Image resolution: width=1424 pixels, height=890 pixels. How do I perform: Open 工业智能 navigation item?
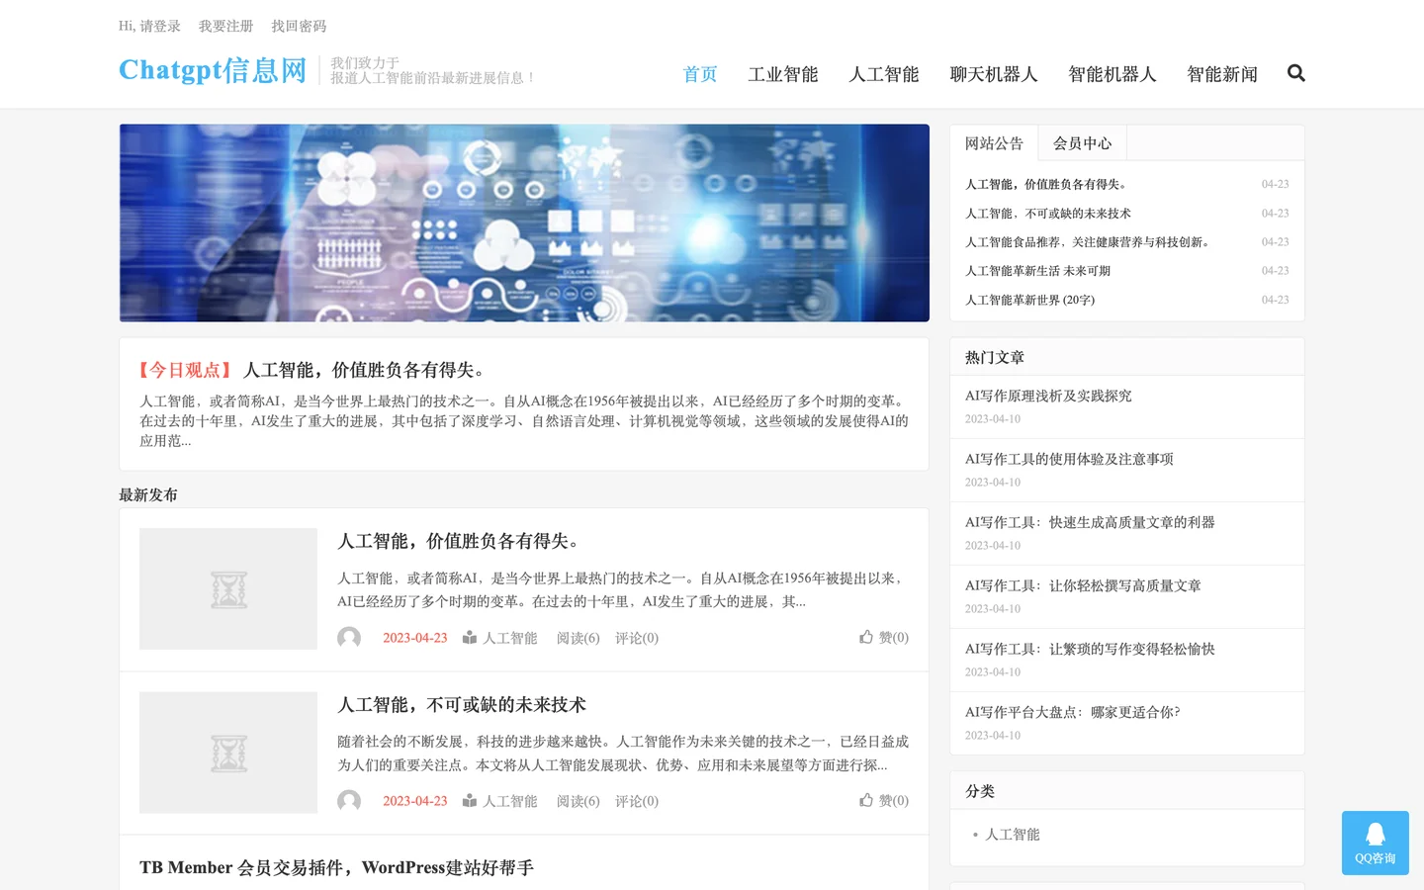783,74
